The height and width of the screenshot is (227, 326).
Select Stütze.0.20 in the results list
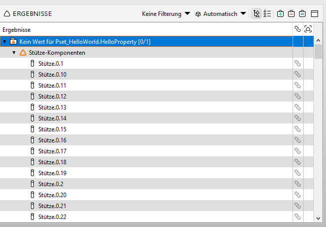(157, 195)
